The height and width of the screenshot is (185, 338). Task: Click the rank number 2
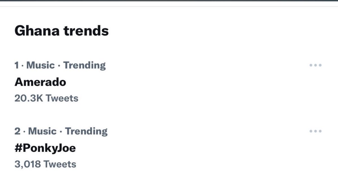17,131
